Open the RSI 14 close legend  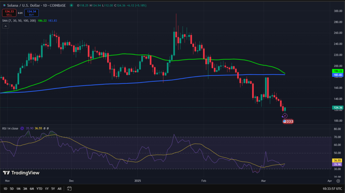[x=10, y=128]
